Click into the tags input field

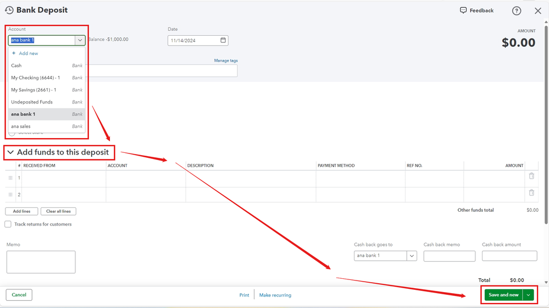pyautogui.click(x=163, y=71)
